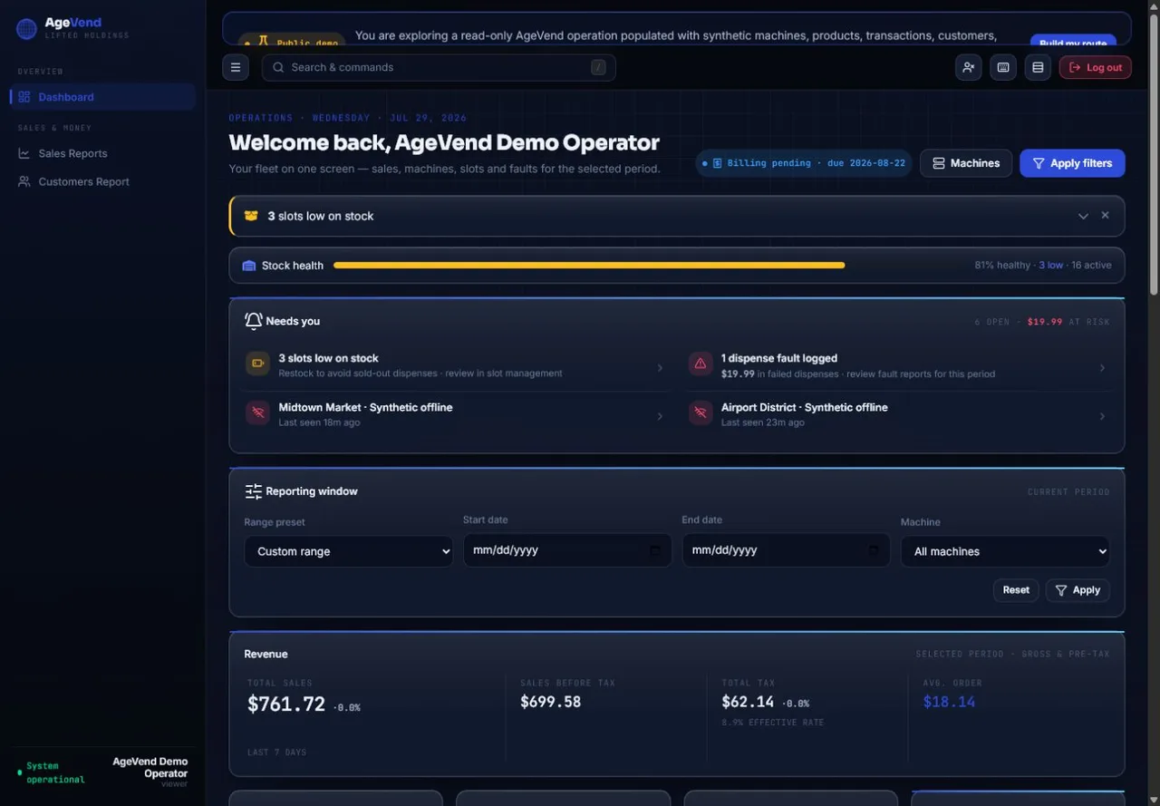Click the Apply filters button
This screenshot has width=1160, height=806.
(x=1072, y=163)
